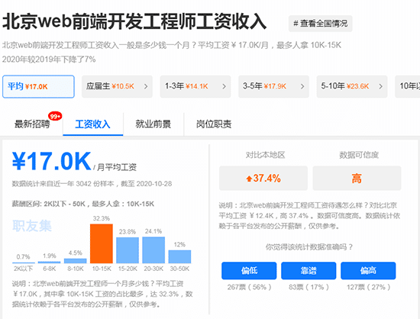Image resolution: width=420 pixels, height=319 pixels.
Task: Click the 高 data credibility box
Action: tap(357, 179)
